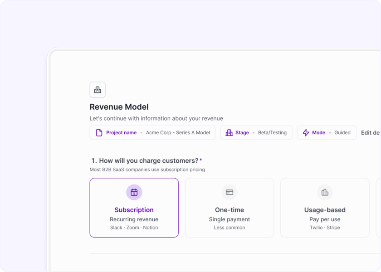Click the Revenue Model heading

pos(119,107)
